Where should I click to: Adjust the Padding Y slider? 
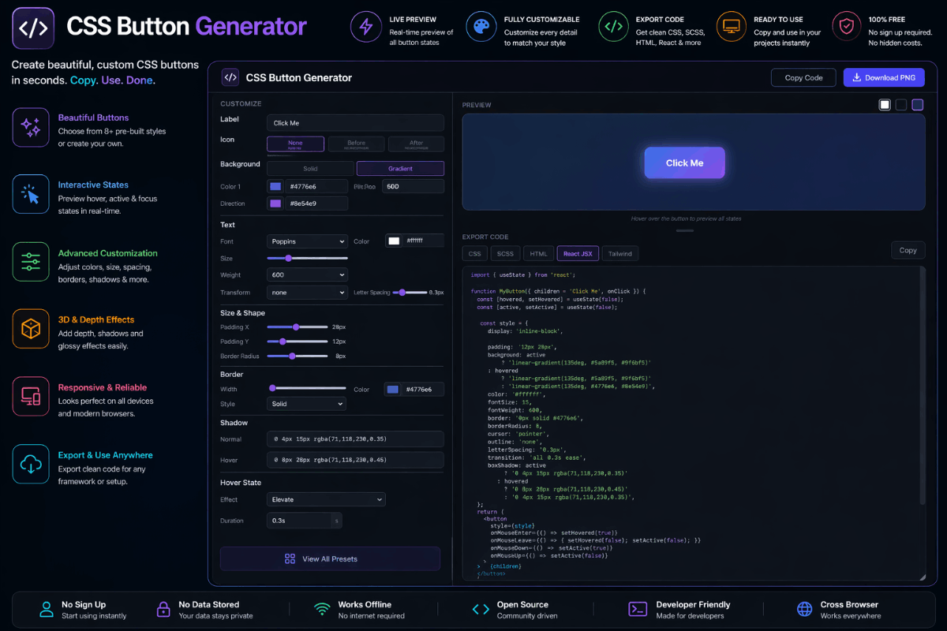(298, 342)
